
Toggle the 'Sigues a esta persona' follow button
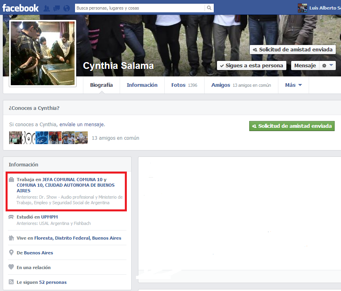[251, 66]
